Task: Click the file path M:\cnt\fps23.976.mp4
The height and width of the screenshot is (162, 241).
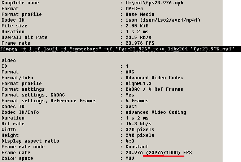Action: (154, 3)
